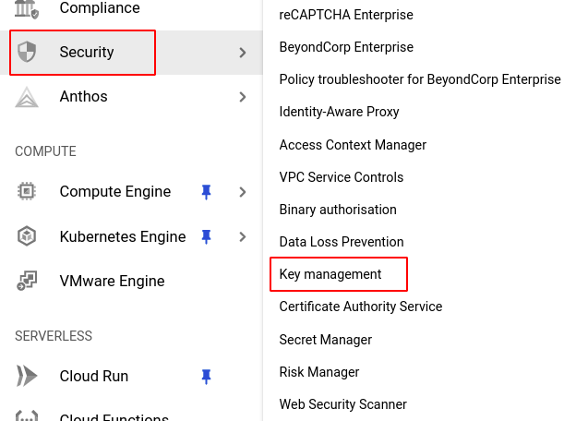The height and width of the screenshot is (421, 576).
Task: Select Web Security Scanner entry
Action: click(x=342, y=404)
